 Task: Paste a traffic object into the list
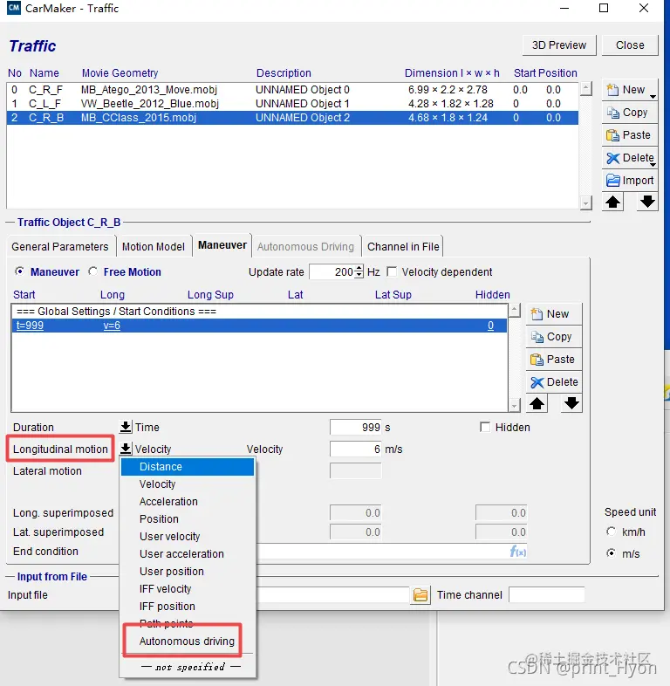(630, 135)
